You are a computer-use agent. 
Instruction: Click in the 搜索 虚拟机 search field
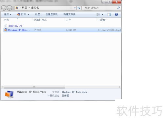[100, 8]
